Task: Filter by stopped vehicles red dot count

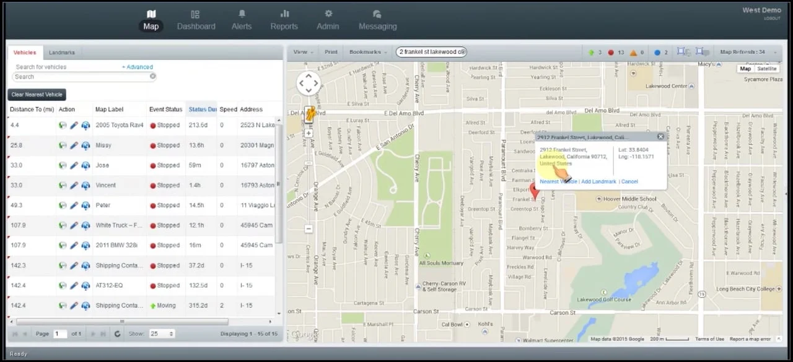Action: pos(616,53)
